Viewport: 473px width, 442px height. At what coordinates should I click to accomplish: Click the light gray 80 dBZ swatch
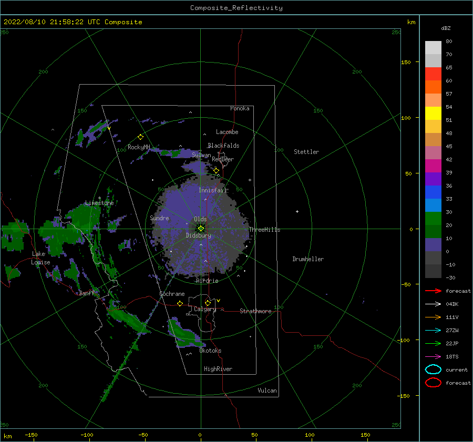click(433, 48)
